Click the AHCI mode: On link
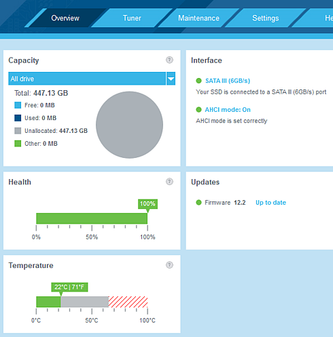 point(228,110)
